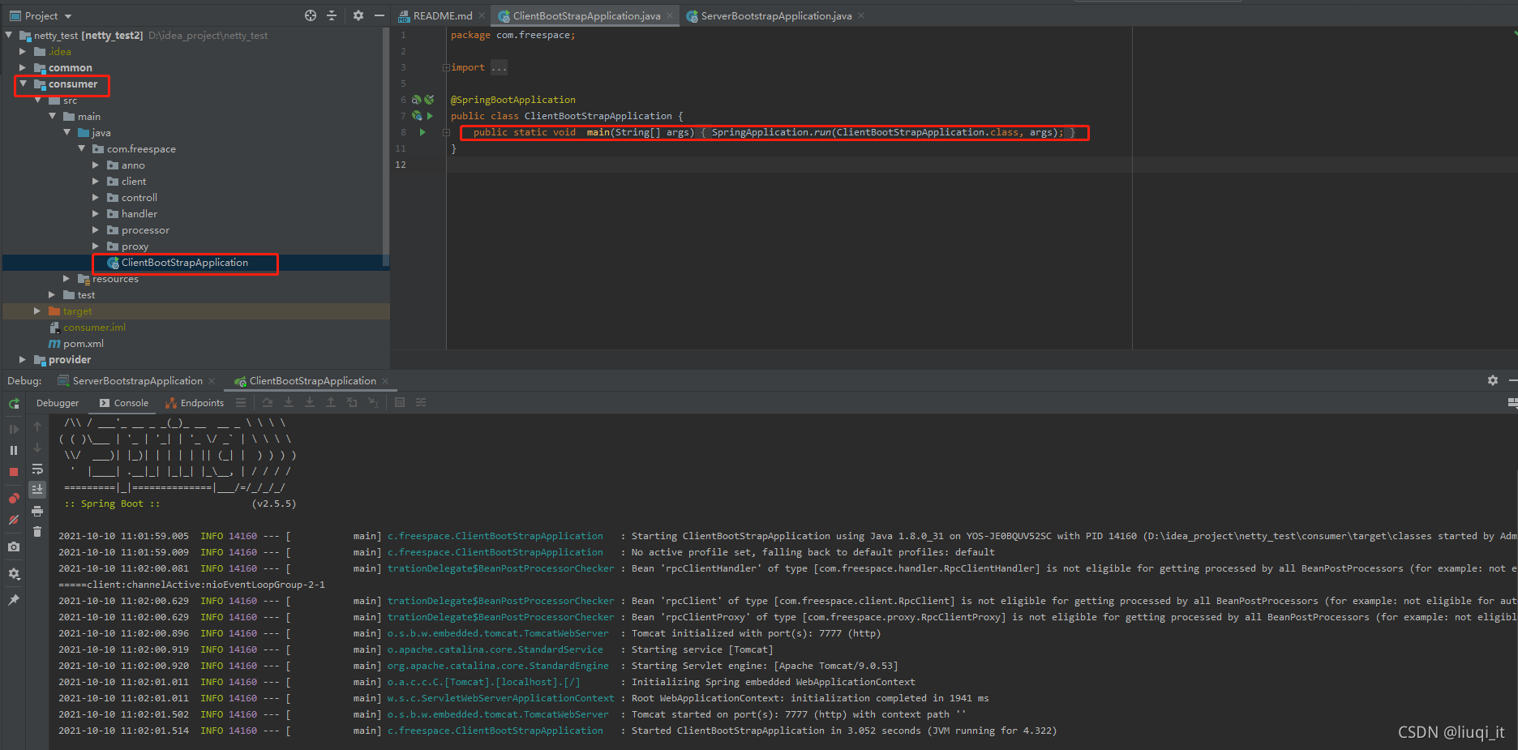Select ClientBootStrapApplication in project tree
Image resolution: width=1518 pixels, height=750 pixels.
(185, 262)
